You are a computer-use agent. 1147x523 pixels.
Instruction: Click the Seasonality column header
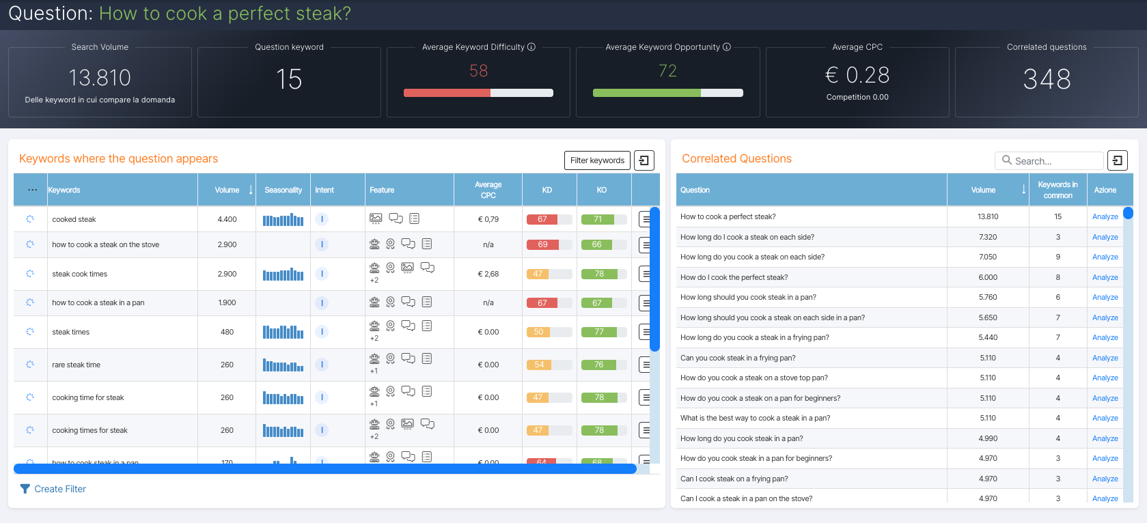[283, 190]
